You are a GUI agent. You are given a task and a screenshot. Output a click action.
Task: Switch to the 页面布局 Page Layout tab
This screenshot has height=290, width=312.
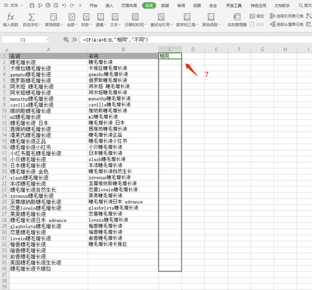[x=129, y=5]
